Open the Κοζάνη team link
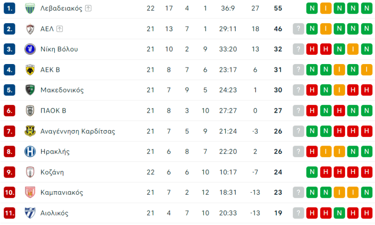Image resolution: width=375 pixels, height=225 pixels. click(x=52, y=172)
